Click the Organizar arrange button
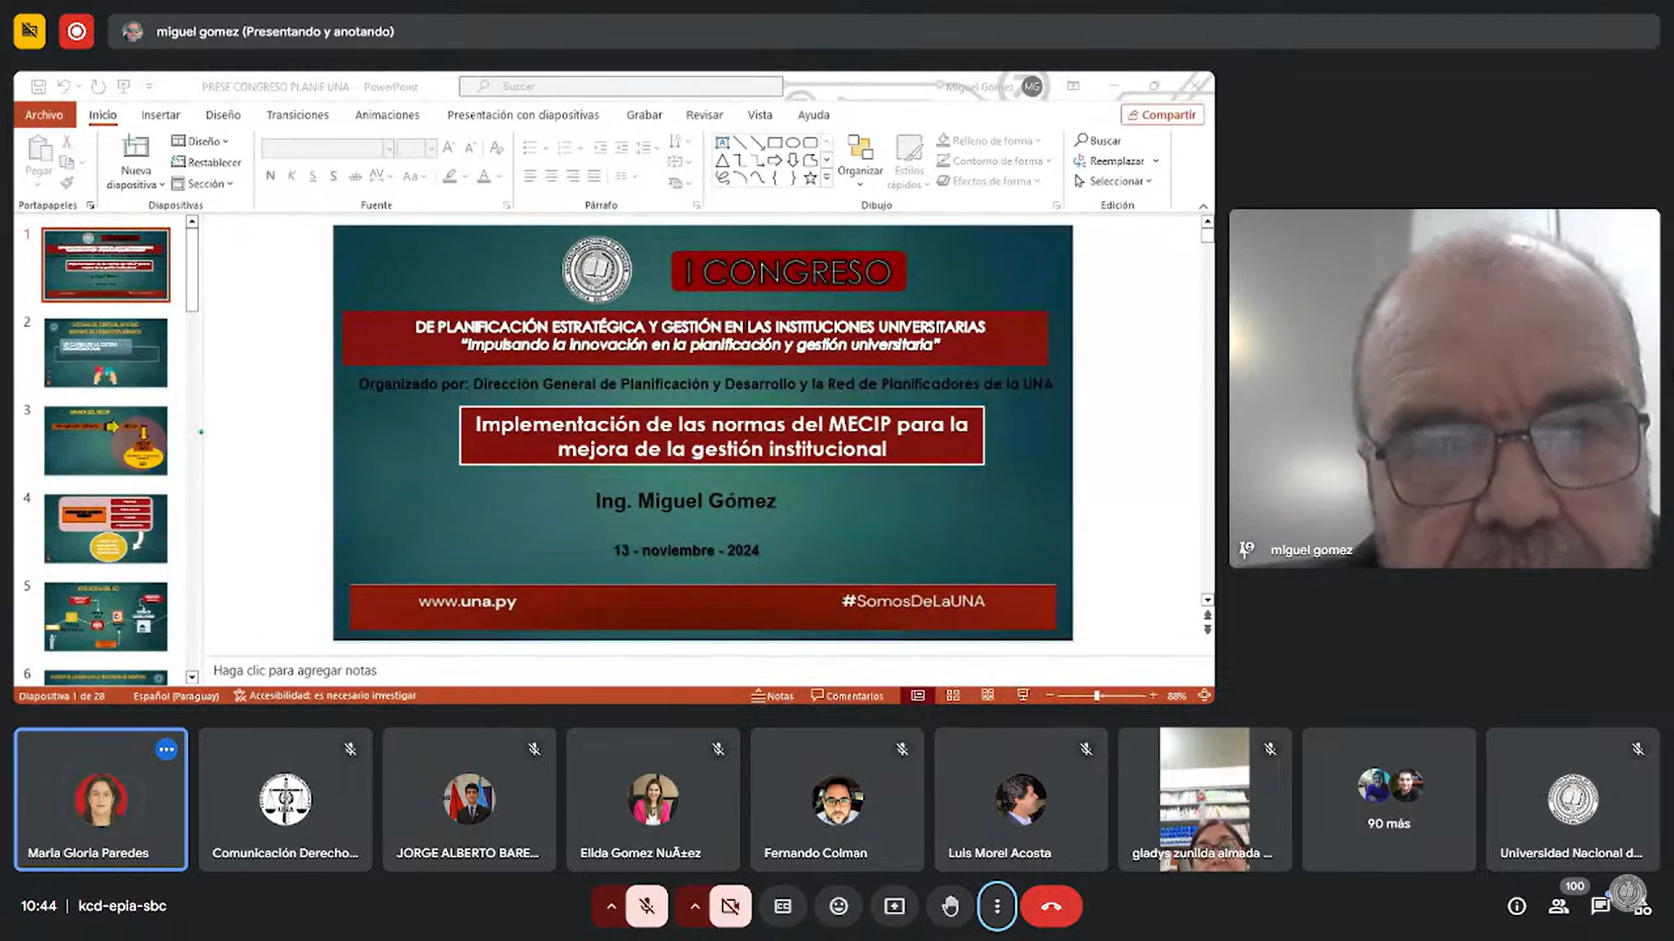The image size is (1674, 941). click(x=860, y=160)
